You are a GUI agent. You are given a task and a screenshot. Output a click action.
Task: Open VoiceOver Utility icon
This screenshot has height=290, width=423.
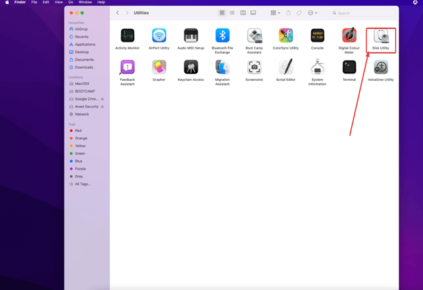click(381, 67)
